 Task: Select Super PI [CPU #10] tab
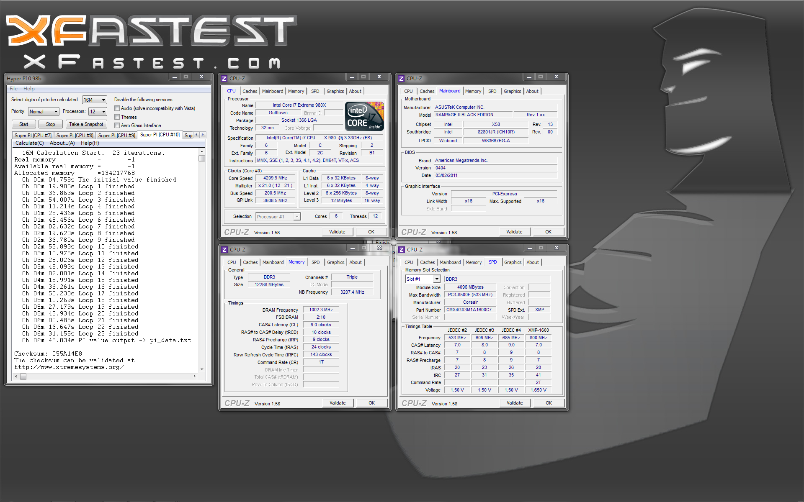[160, 135]
